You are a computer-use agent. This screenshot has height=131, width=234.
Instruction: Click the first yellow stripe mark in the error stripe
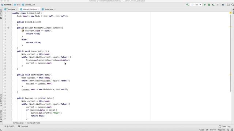coord(231,27)
